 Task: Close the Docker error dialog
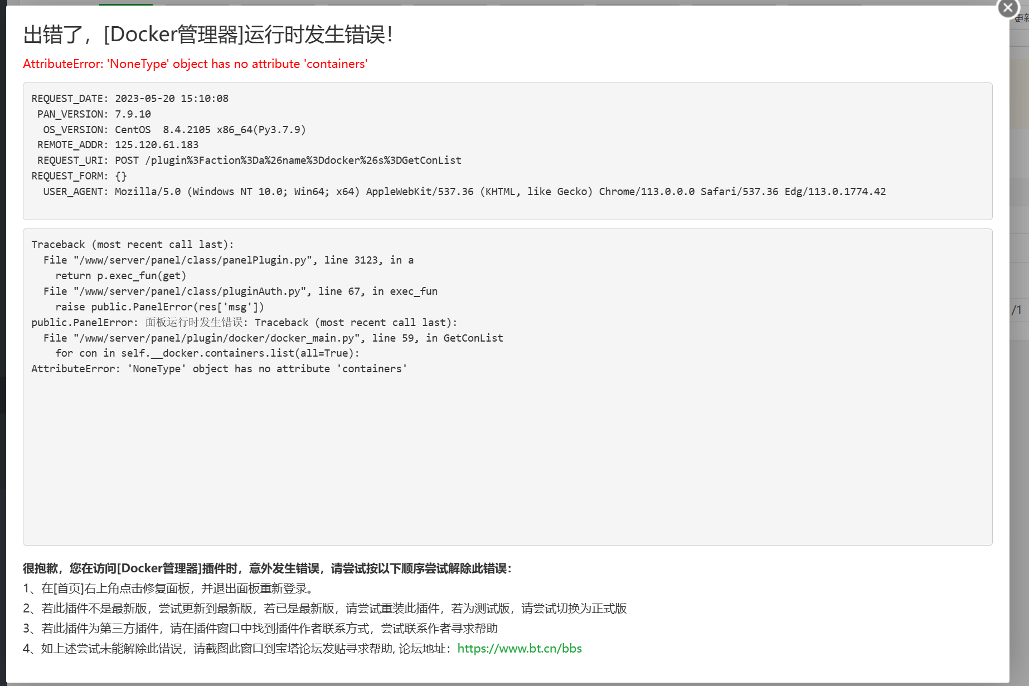1008,8
